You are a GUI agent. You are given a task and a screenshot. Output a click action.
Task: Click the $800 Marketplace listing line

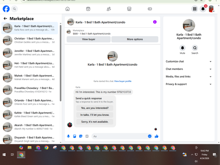(92, 34)
